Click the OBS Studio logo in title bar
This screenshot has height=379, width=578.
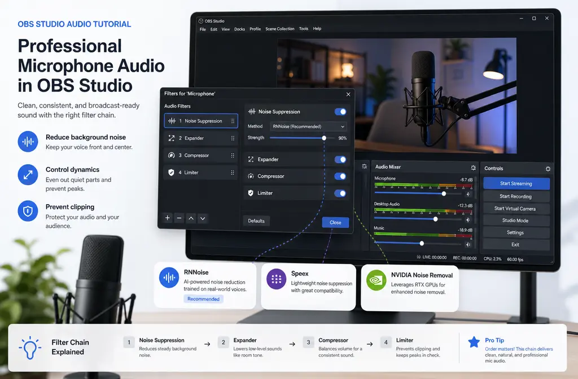(x=201, y=21)
